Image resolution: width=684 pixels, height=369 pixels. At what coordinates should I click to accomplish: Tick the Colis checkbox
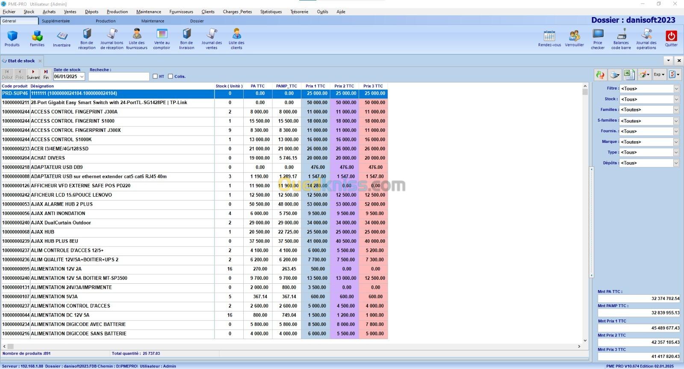pyautogui.click(x=170, y=76)
